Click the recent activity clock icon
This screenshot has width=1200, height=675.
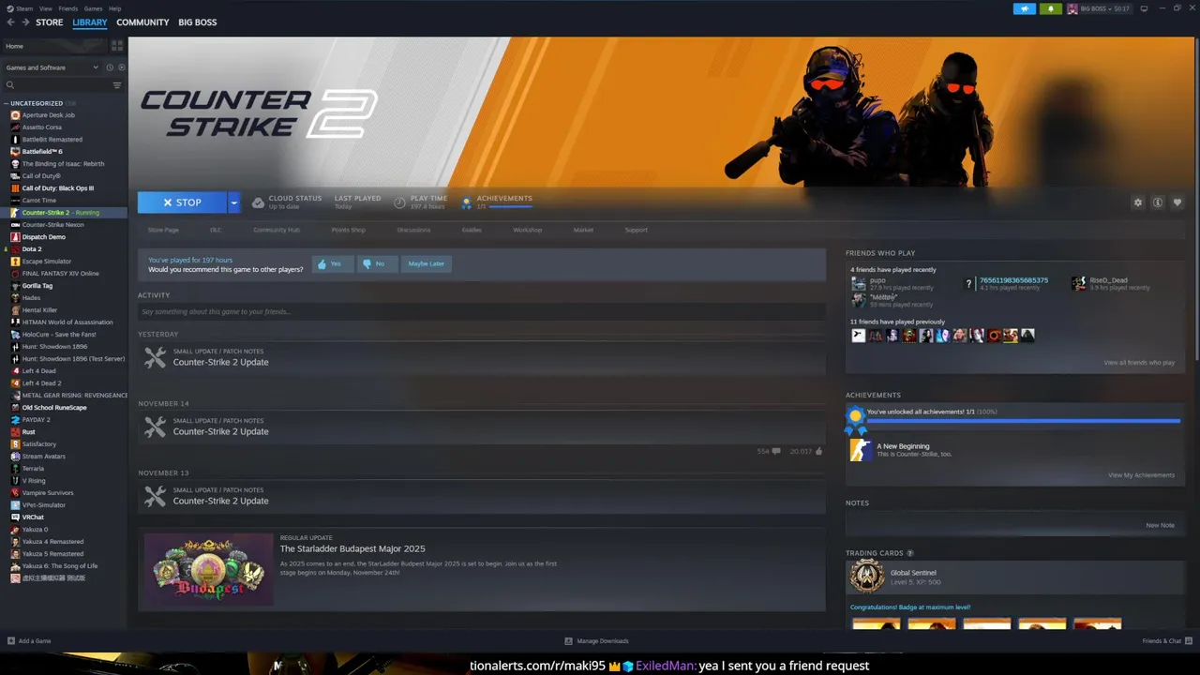click(110, 67)
